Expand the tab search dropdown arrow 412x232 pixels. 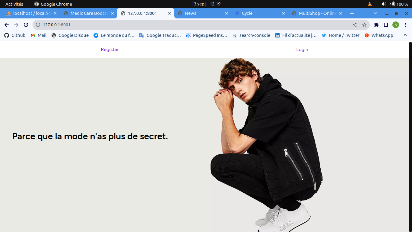(376, 13)
